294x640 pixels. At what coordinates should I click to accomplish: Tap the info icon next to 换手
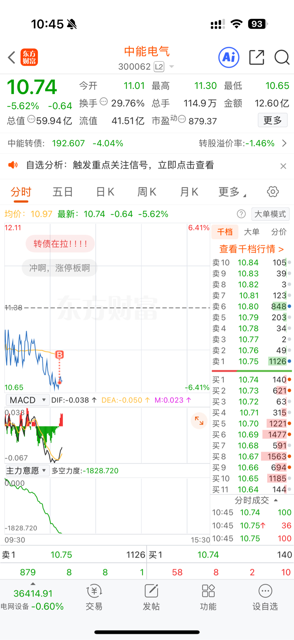104,102
